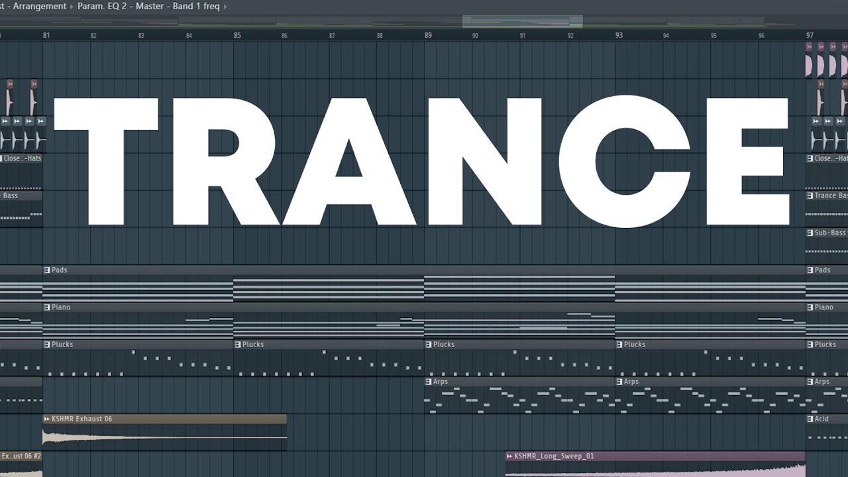Image resolution: width=848 pixels, height=477 pixels.
Task: Open the Plucks clip menu icon at bar 97
Action: [810, 344]
